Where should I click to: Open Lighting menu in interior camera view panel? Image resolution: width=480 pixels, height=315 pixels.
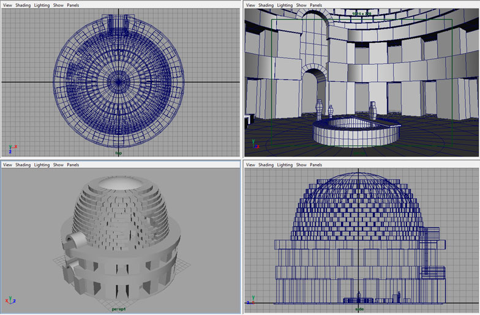tap(285, 5)
